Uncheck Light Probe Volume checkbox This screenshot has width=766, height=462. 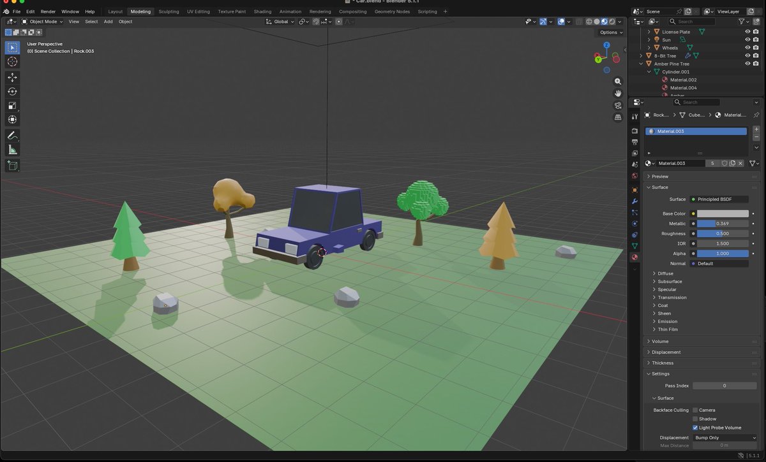click(695, 428)
